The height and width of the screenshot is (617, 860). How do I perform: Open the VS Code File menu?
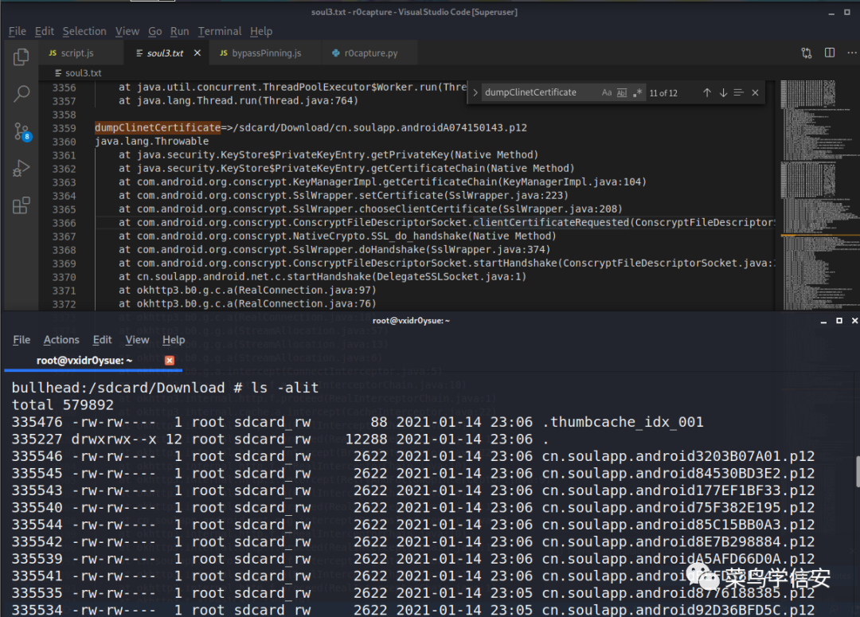click(x=17, y=31)
